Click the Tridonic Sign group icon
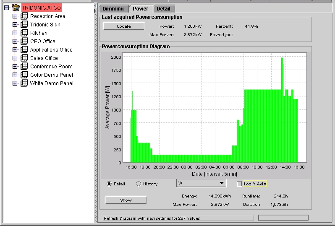This screenshot has height=226, width=335. [x=24, y=24]
